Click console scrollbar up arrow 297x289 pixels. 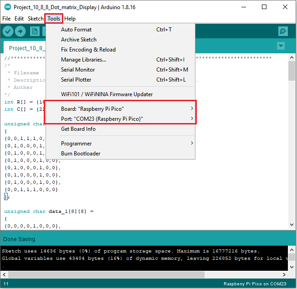[x=292, y=250]
